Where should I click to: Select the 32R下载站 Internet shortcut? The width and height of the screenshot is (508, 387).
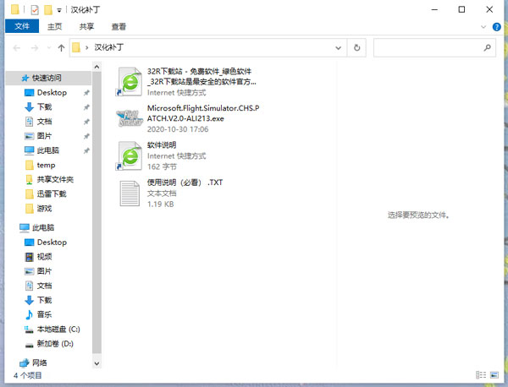point(131,82)
